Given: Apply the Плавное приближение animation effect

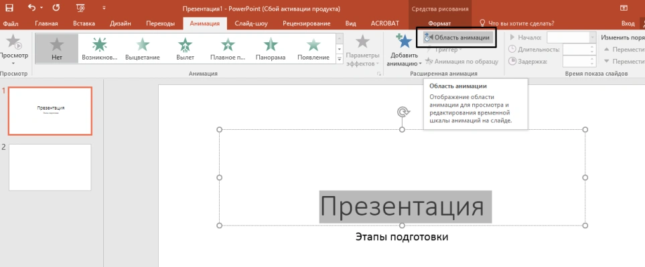Looking at the screenshot, I should 228,48.
